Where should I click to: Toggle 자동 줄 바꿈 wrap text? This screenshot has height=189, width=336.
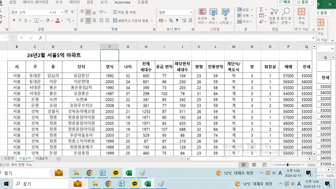[x=124, y=12]
